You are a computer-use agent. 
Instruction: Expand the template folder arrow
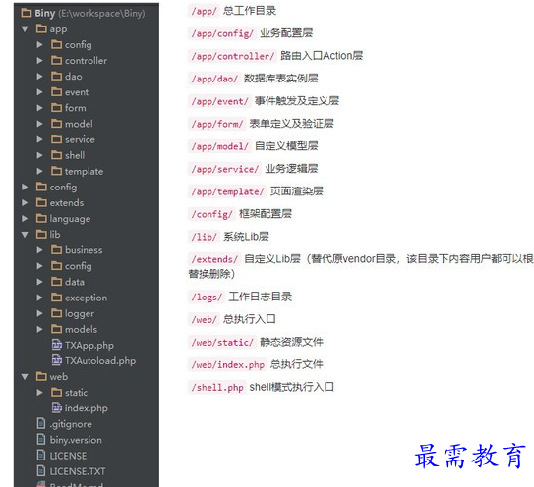pyautogui.click(x=39, y=171)
